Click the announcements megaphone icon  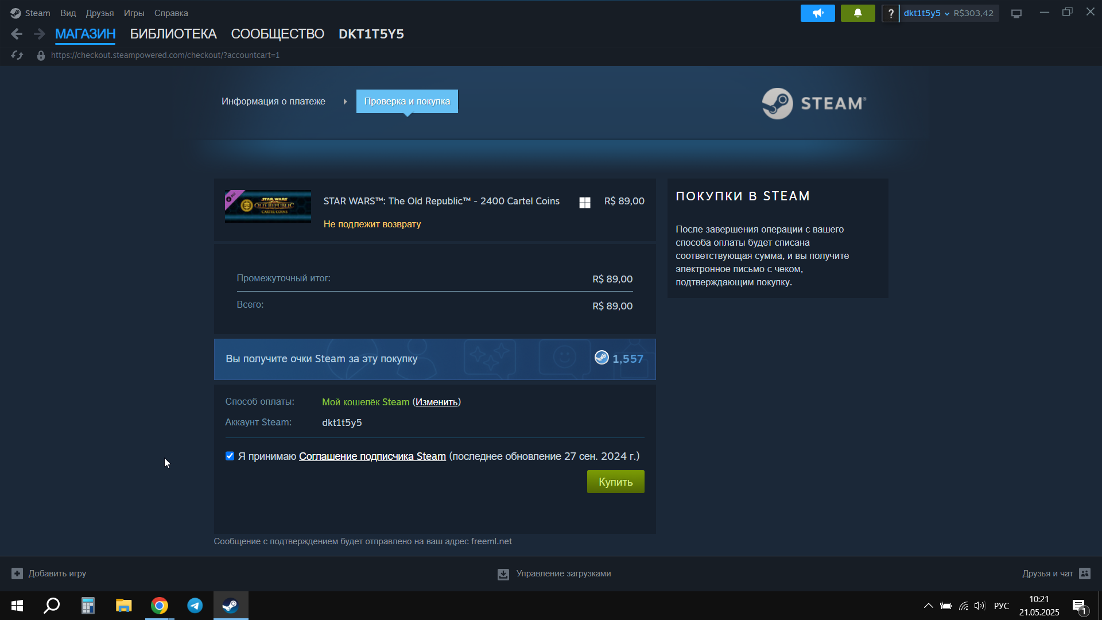pyautogui.click(x=817, y=13)
